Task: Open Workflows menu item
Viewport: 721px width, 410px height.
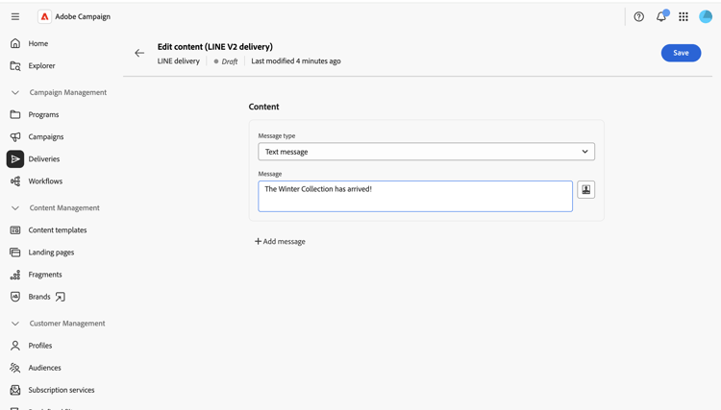Action: tap(45, 181)
